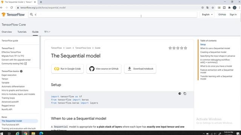Image resolution: width=241 pixels, height=135 pixels.
Task: Open Chrome from the taskbar
Action: [x=26, y=133]
